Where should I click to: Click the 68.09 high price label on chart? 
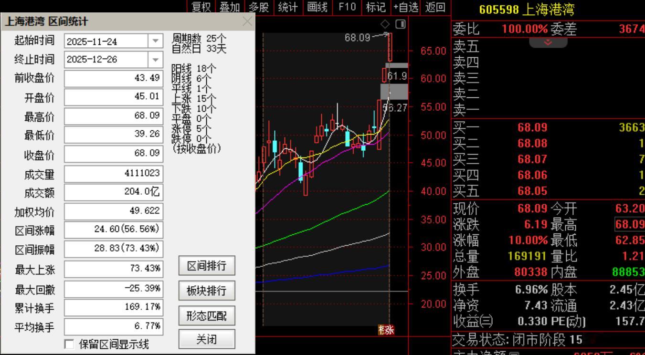357,37
